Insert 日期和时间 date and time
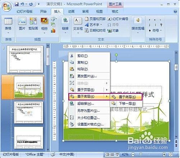The image size is (180, 158). coord(95,30)
